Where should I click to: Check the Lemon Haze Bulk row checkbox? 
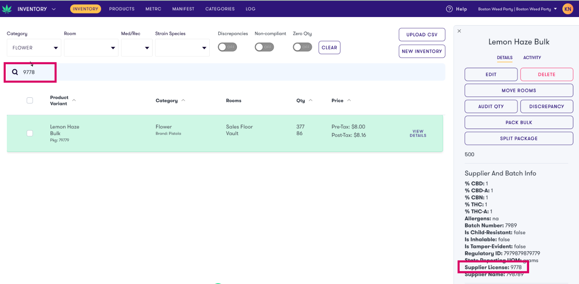tap(30, 133)
